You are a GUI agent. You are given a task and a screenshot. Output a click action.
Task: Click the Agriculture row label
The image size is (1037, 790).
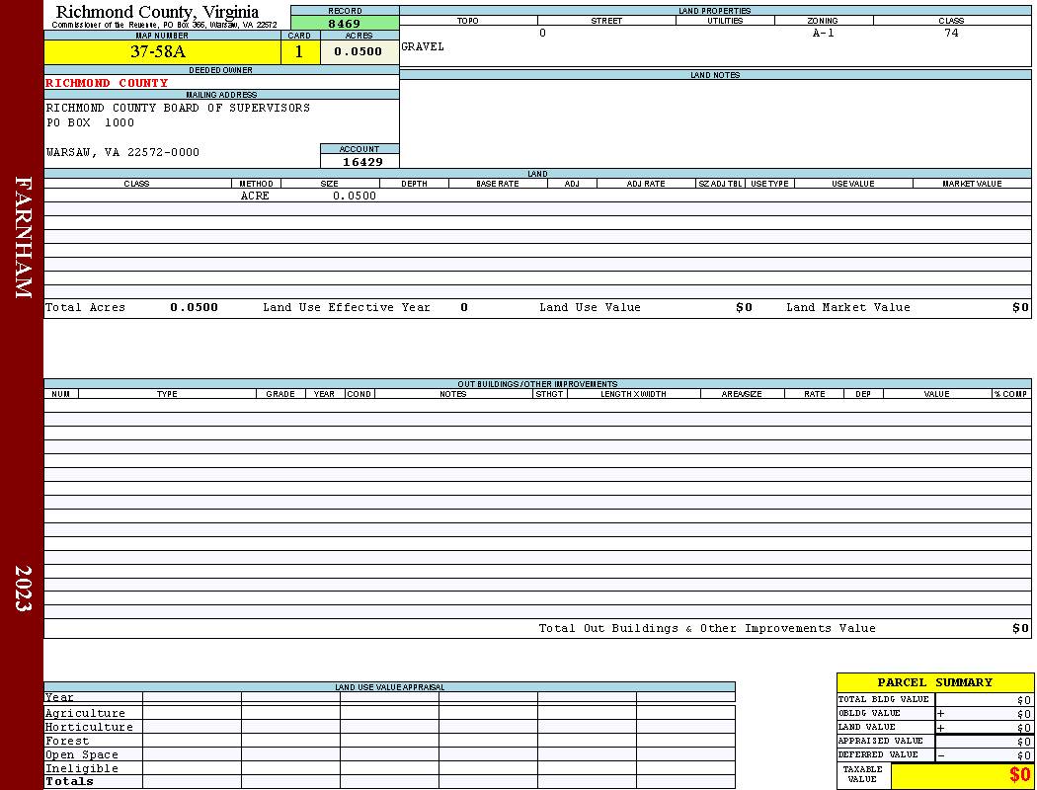click(x=85, y=713)
